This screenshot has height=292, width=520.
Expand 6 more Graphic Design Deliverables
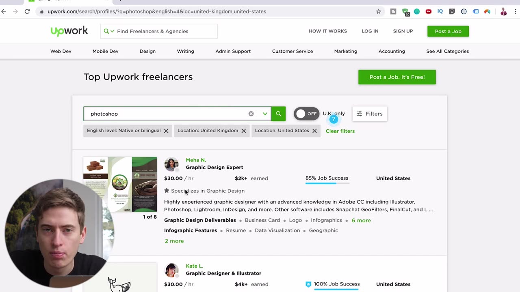click(x=361, y=220)
